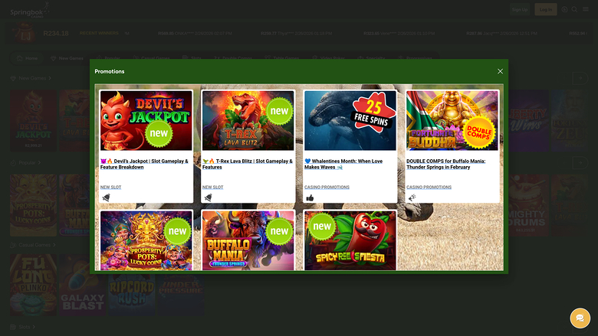Click next arrow on Popular row
This screenshot has width=598, height=336.
[580, 163]
